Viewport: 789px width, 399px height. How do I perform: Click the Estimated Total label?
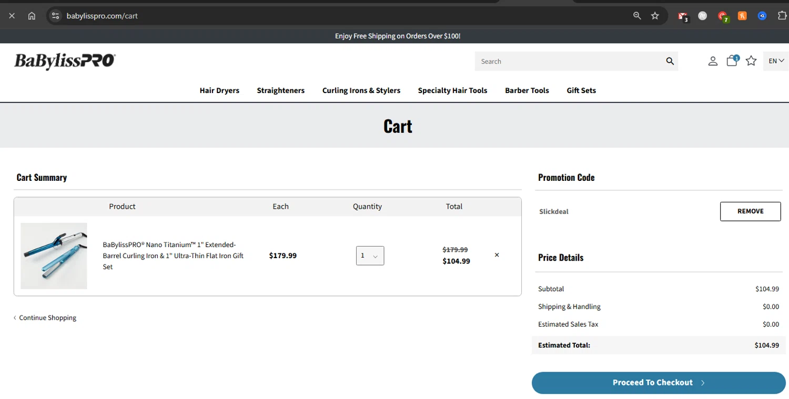(x=564, y=345)
